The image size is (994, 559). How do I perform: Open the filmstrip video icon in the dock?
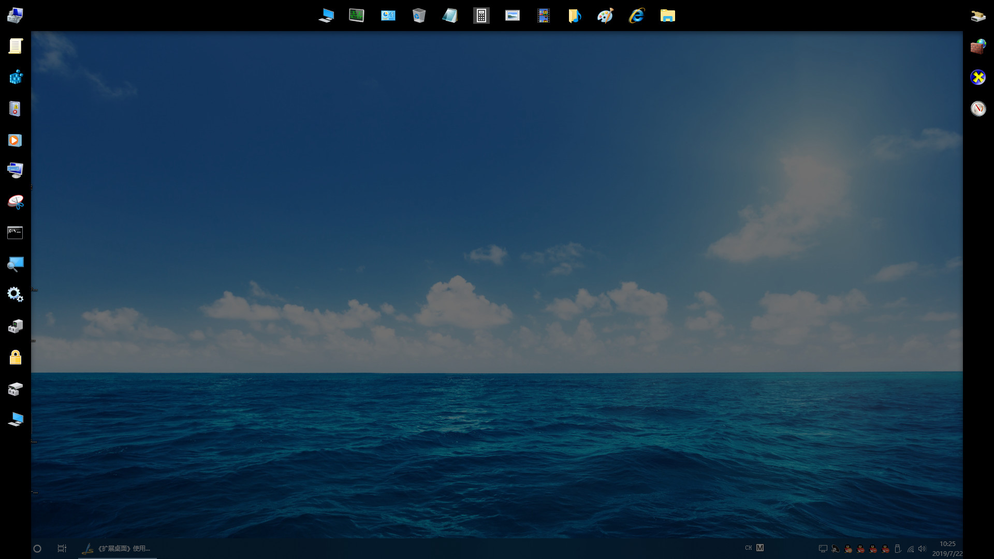point(544,16)
